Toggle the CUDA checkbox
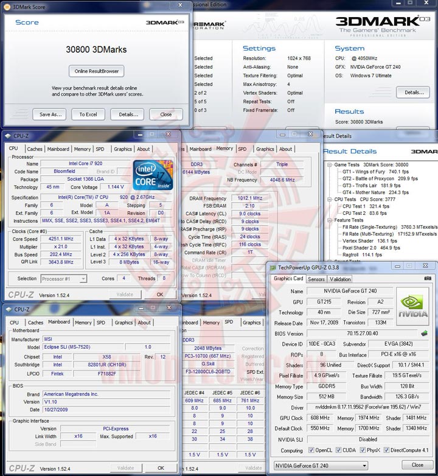The height and width of the screenshot is (476, 438). 338,450
